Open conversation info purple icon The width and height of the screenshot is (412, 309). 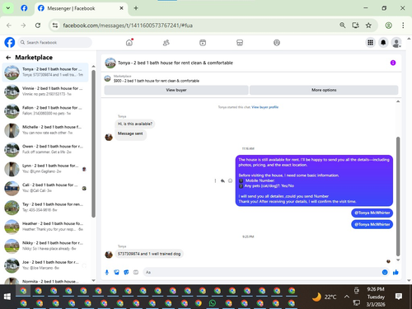(393, 63)
